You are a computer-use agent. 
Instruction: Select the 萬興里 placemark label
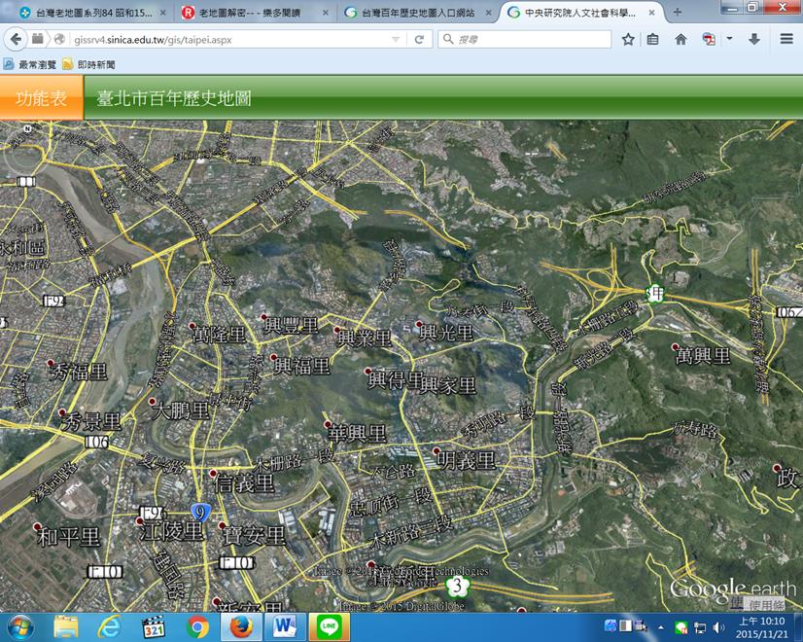tap(703, 356)
